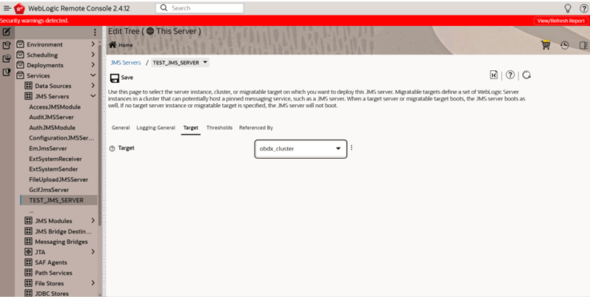Image resolution: width=590 pixels, height=297 pixels.
Task: Select the fourth perspective icon in left rail
Action: tap(7, 72)
